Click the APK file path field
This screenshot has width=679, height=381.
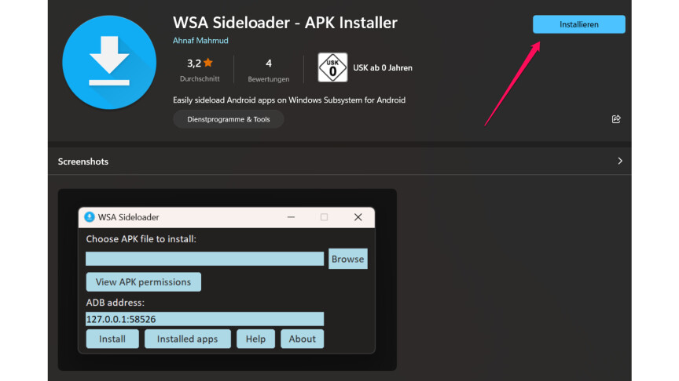click(x=204, y=259)
